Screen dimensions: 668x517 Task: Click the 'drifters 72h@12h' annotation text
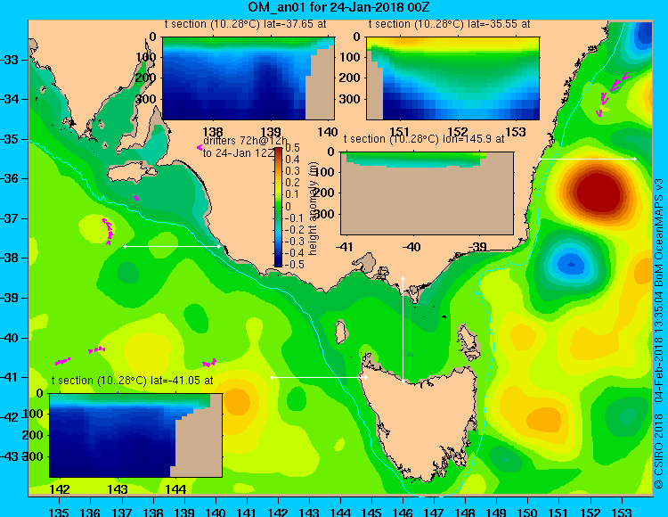click(x=246, y=141)
